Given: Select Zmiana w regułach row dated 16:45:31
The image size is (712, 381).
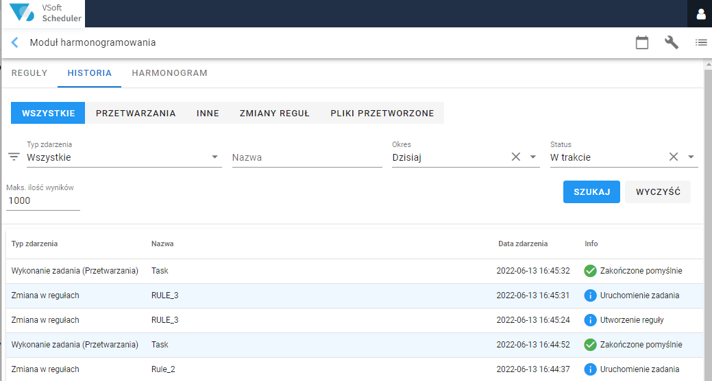Looking at the screenshot, I should pyautogui.click(x=354, y=295).
